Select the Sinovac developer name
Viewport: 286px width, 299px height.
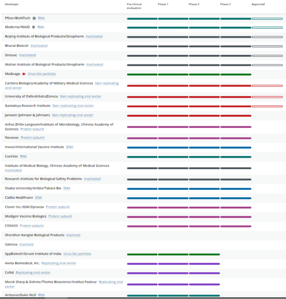coord(11,55)
